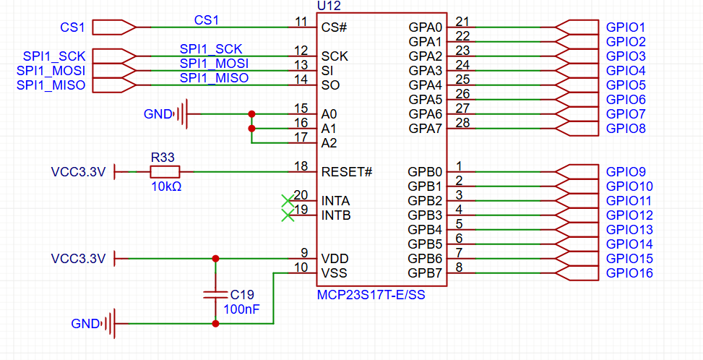The width and height of the screenshot is (703, 360).
Task: Click the junction dot on the bottom GND wire
Action: (215, 323)
